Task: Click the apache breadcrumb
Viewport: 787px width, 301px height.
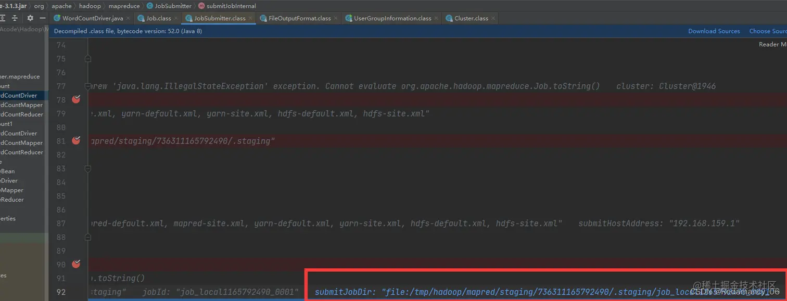Action: (61, 6)
